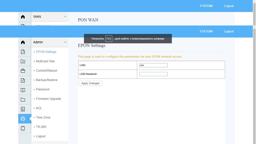
Task: Open Backup/Restore settings
Action: 47,80
